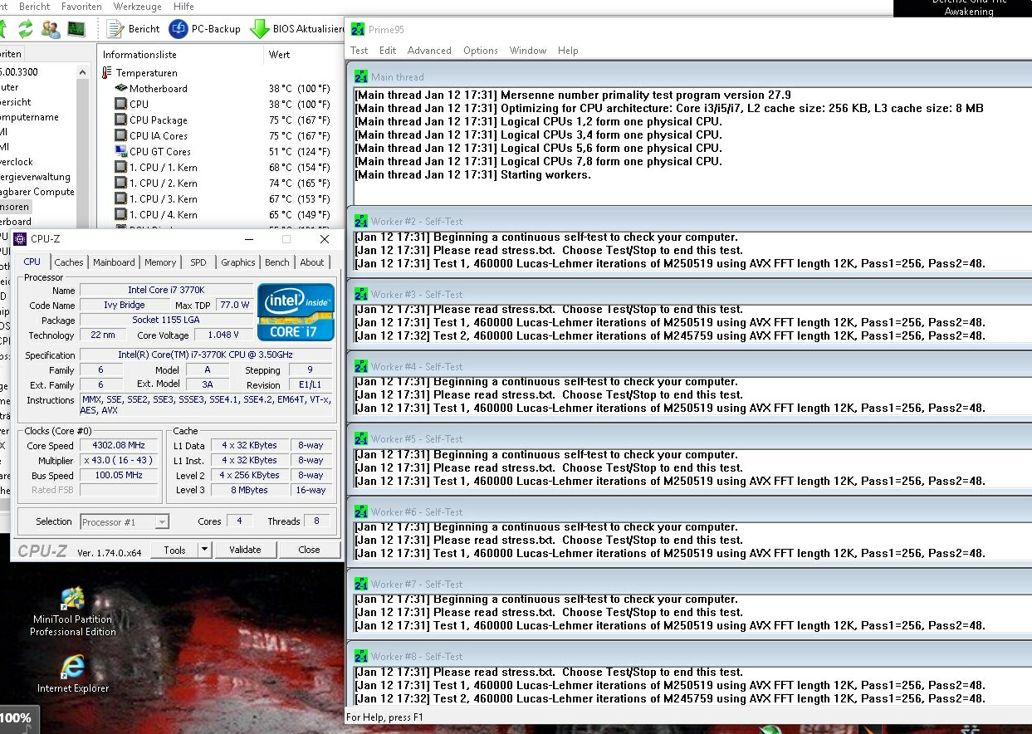Viewport: 1032px width, 734px height.
Task: Switch to the Bench tab in CPU-Z
Action: pyautogui.click(x=277, y=262)
